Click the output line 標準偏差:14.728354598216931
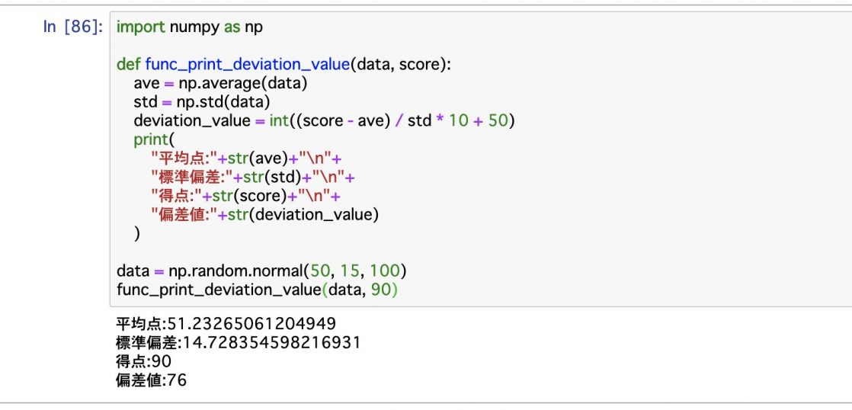 click(238, 343)
